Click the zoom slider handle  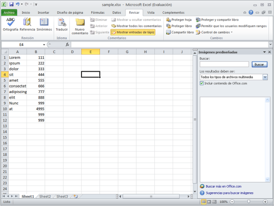click(x=249, y=202)
